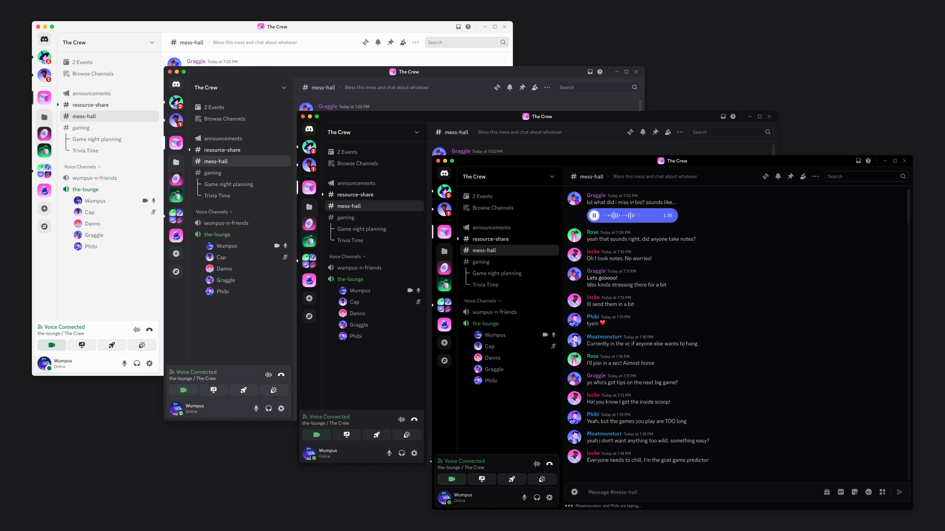Click the plus attachment button beside message field

point(574,492)
